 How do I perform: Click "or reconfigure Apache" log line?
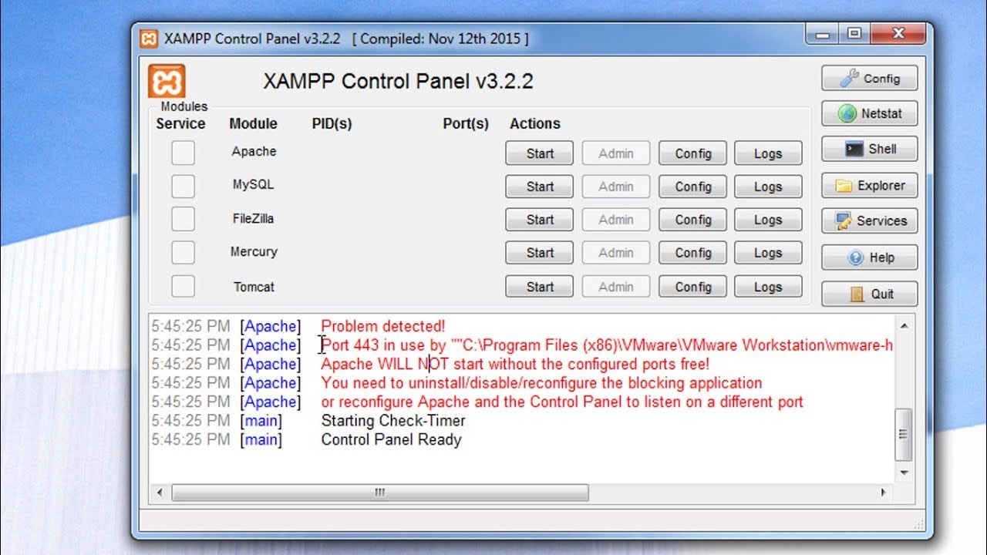[x=562, y=402]
